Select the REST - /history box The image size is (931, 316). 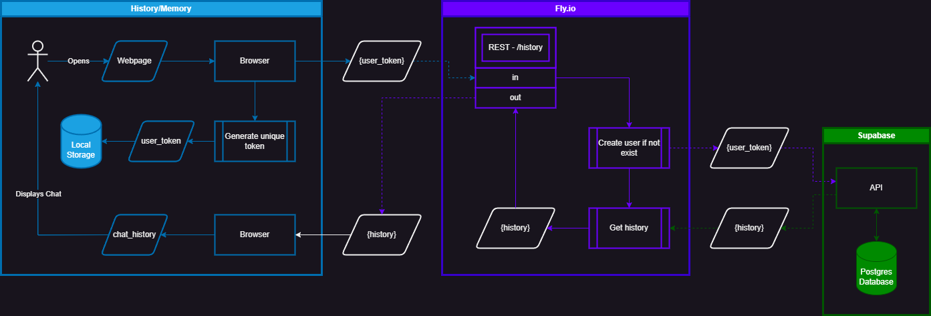click(515, 47)
